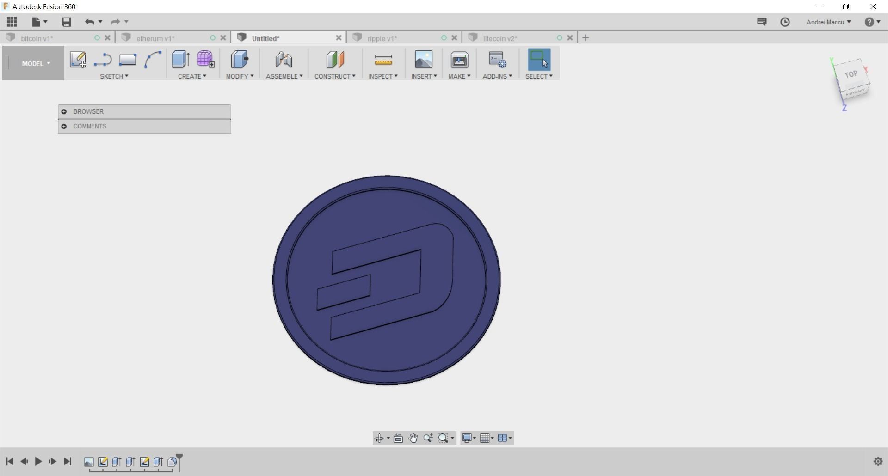Select the Create Sketch tool
The height and width of the screenshot is (476, 888).
coord(78,60)
